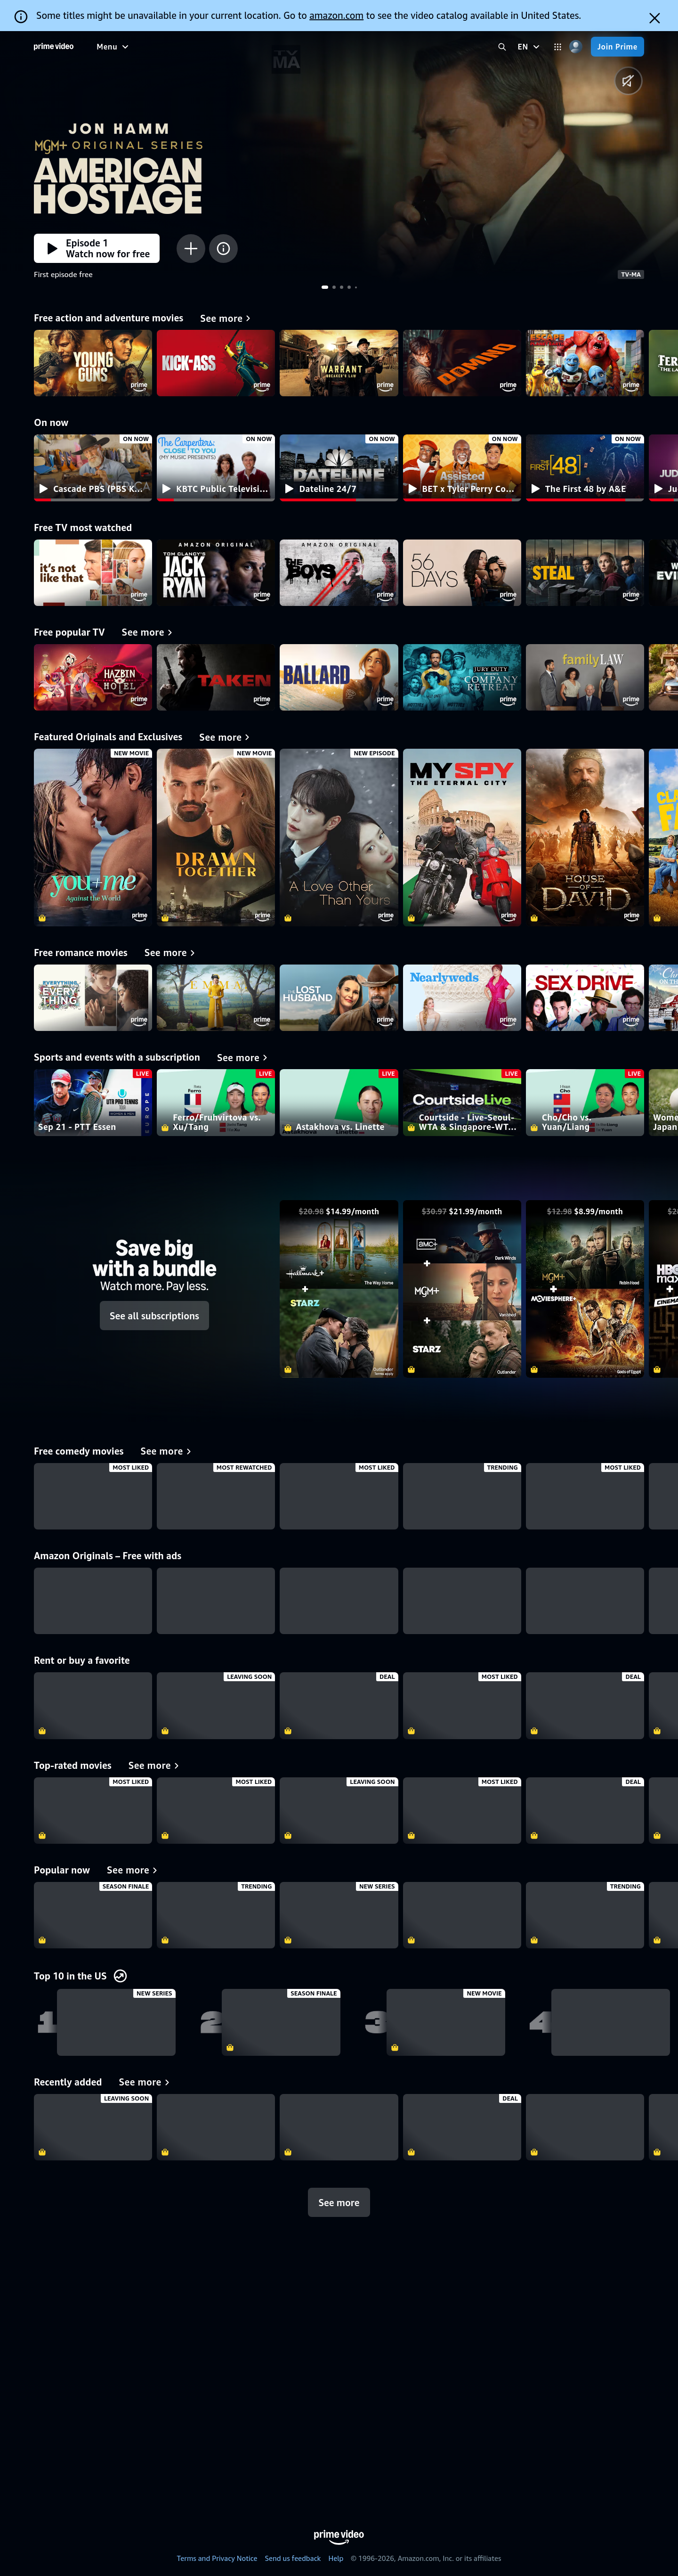Play Cascade PBS live channel
Screen dimensions: 678x2576
[93, 467]
